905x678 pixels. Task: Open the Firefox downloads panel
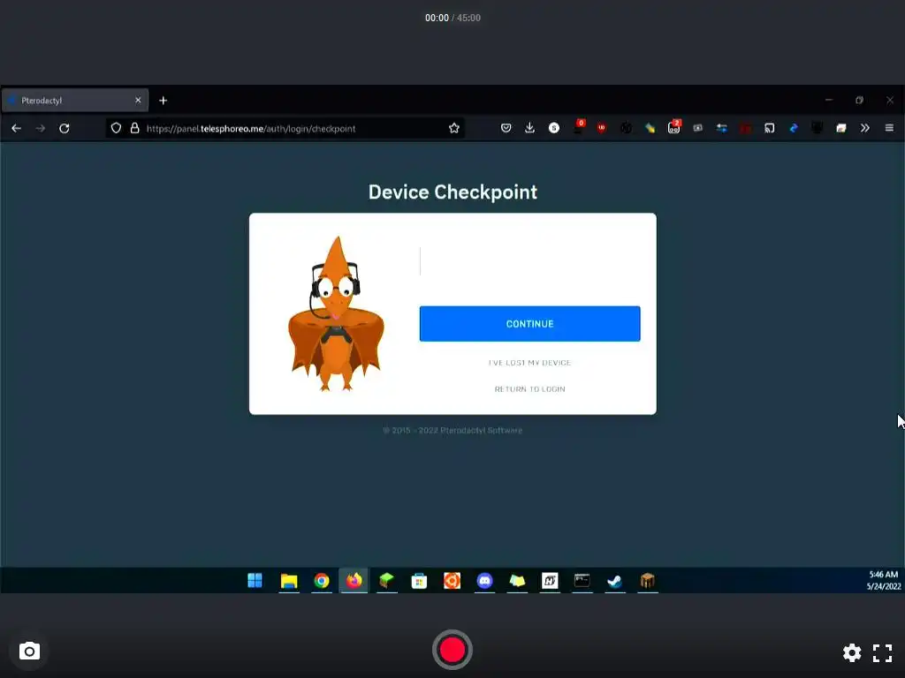click(x=530, y=128)
